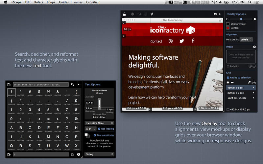This screenshot has height=164, width=263.
Task: Open the 12 pt font size dropdown
Action: coord(90,129)
